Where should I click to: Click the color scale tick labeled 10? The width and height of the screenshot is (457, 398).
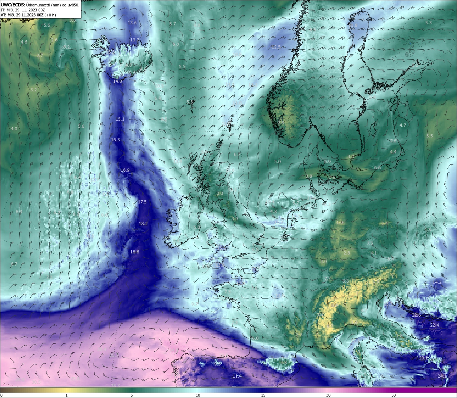(x=197, y=395)
